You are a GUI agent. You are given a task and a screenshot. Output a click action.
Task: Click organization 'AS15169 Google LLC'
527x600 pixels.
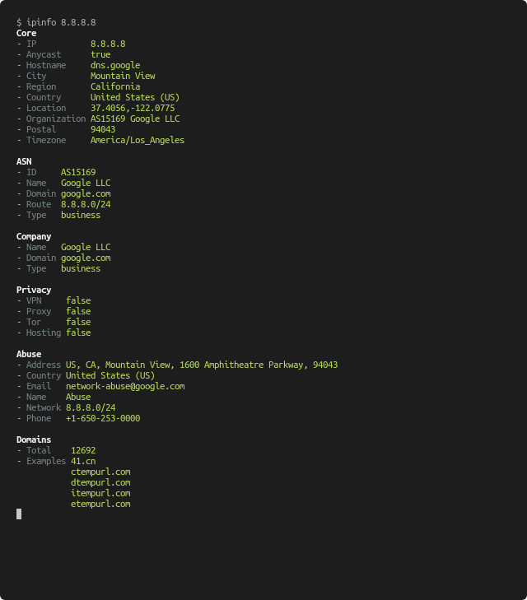click(135, 119)
